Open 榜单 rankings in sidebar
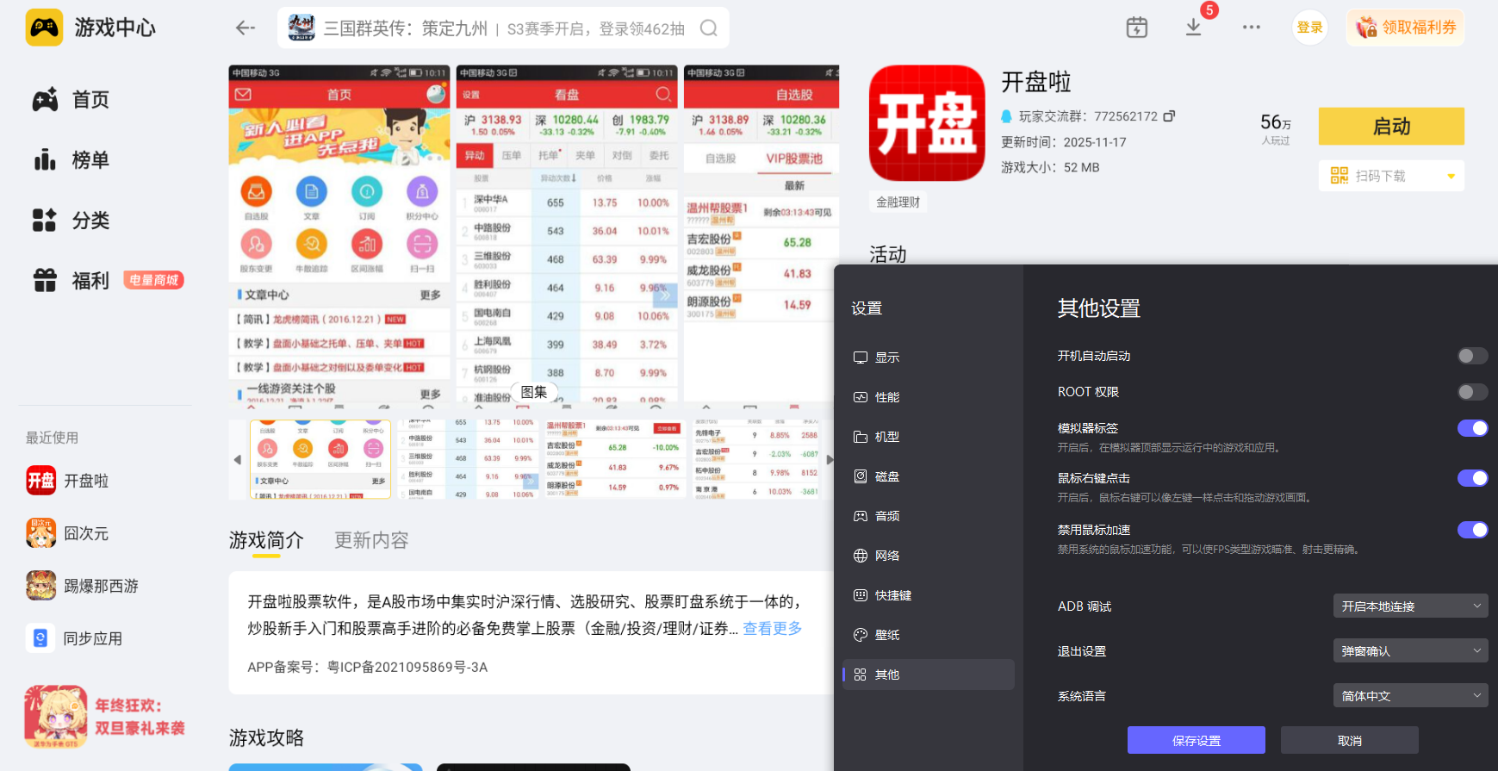1498x771 pixels. 71,160
